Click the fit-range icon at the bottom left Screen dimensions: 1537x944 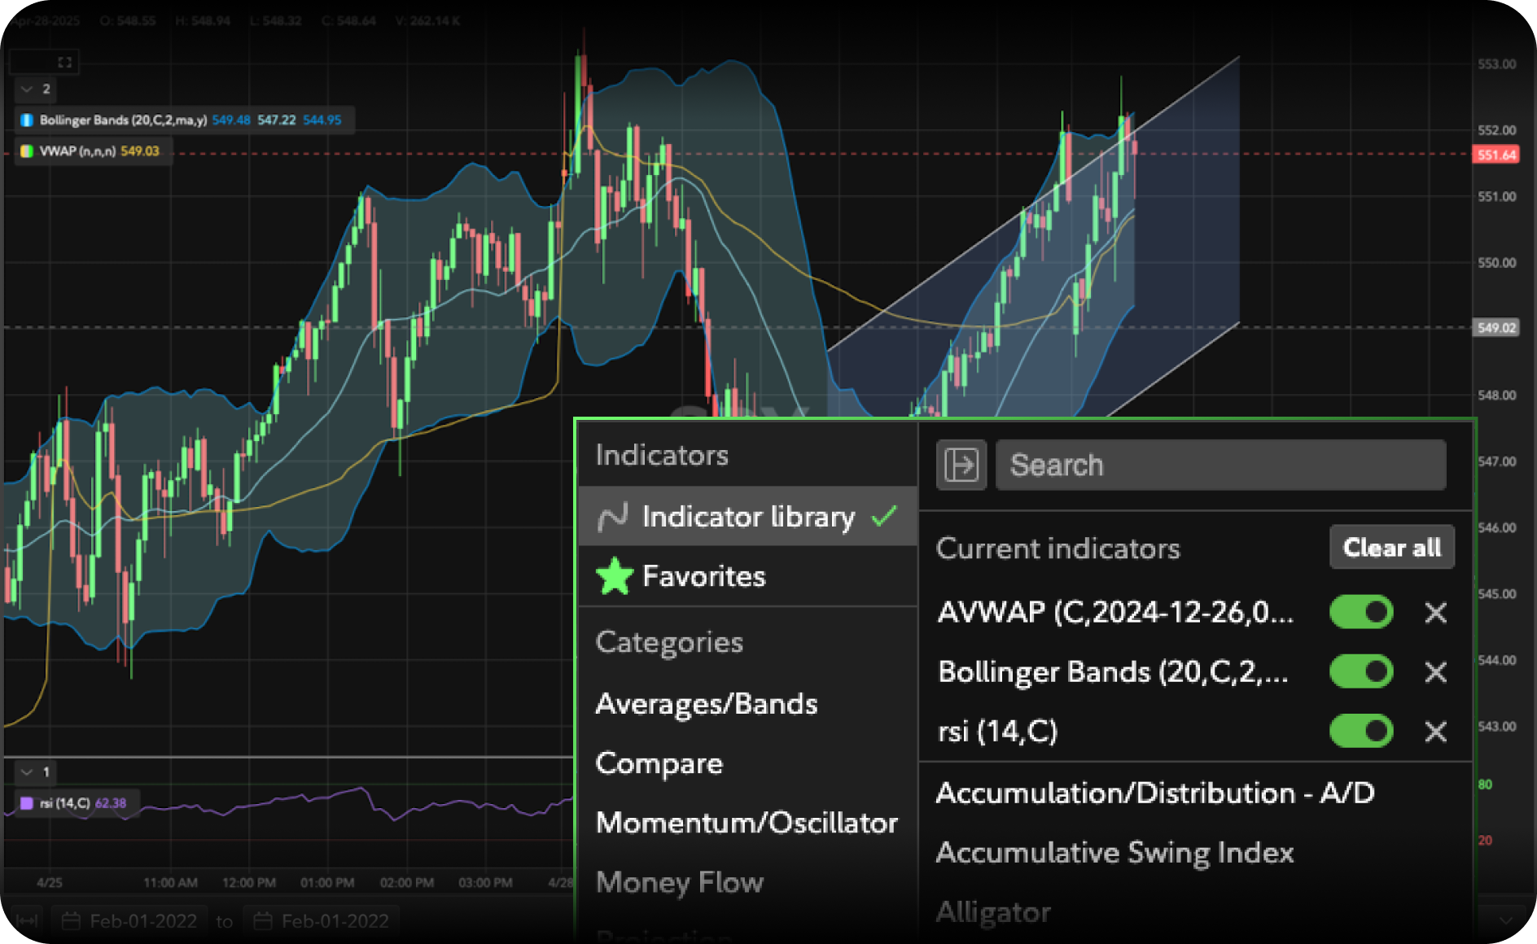point(25,920)
